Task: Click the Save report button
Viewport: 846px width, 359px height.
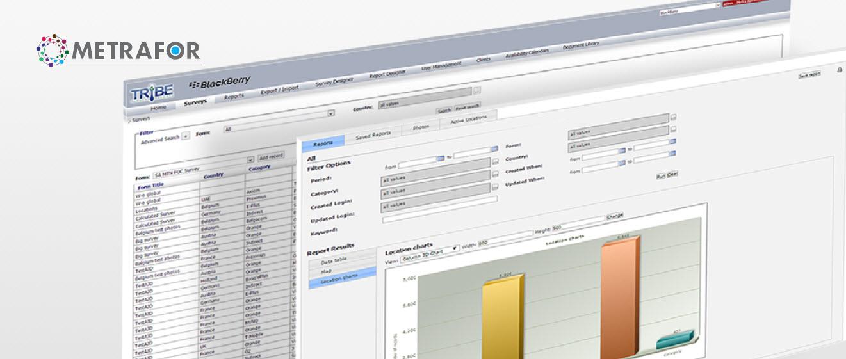Action: [x=809, y=75]
